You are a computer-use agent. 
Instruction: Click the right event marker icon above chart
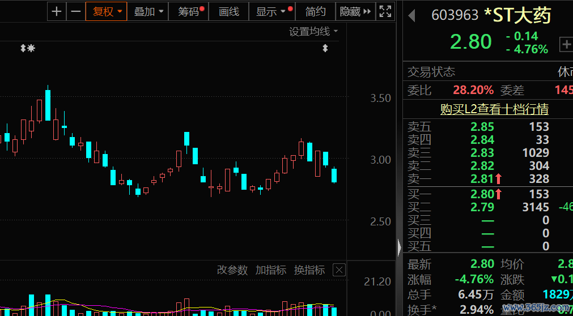tap(325, 48)
